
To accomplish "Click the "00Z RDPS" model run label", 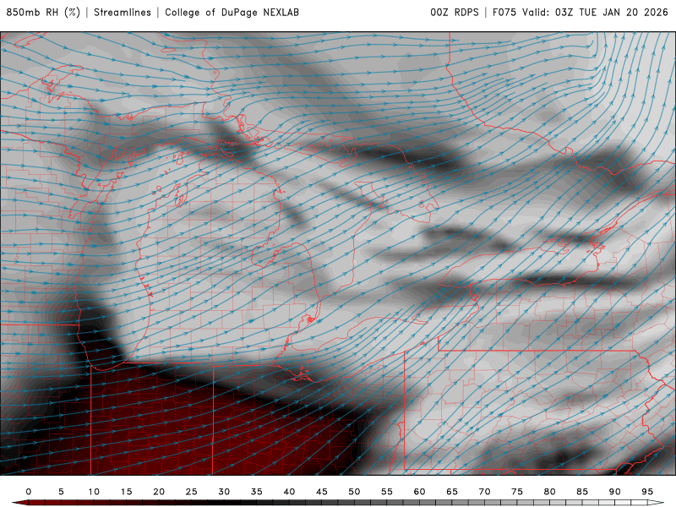I will (x=455, y=13).
